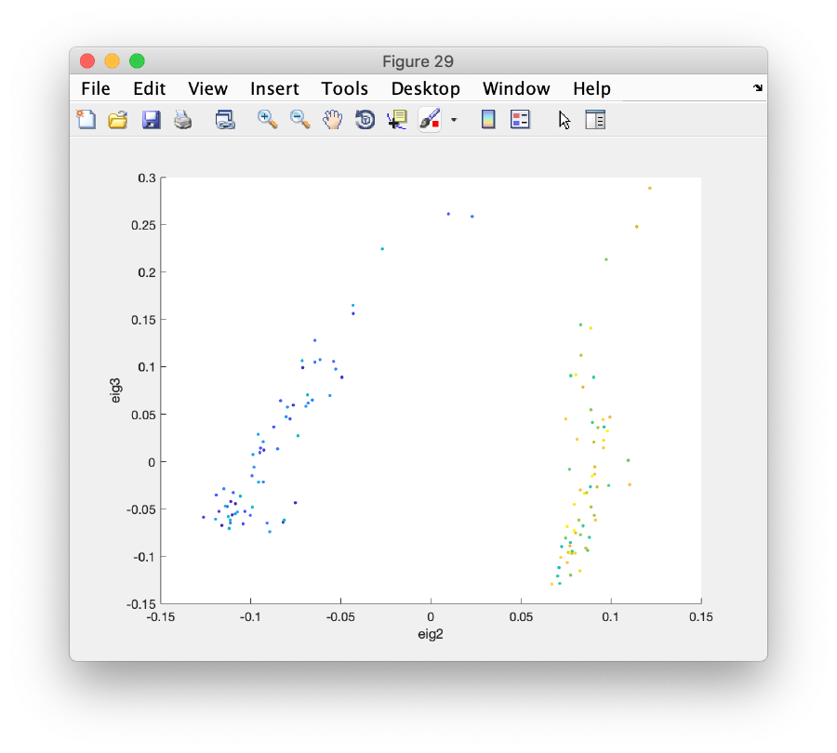837x753 pixels.
Task: Save the figure using floppy disk icon
Action: pos(151,119)
